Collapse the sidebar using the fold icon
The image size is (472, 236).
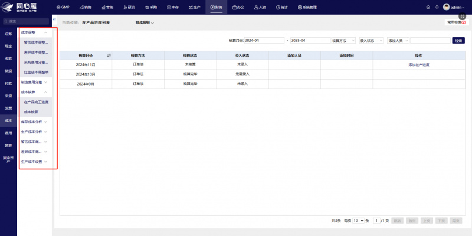coord(54,19)
